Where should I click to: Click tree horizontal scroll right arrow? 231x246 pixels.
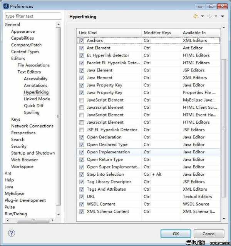(52, 220)
